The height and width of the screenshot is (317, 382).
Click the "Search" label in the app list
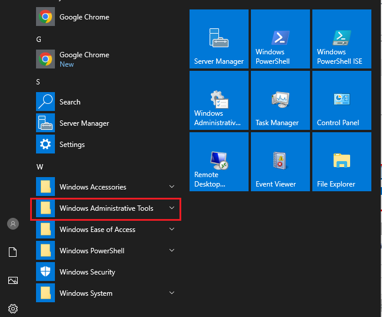70,102
